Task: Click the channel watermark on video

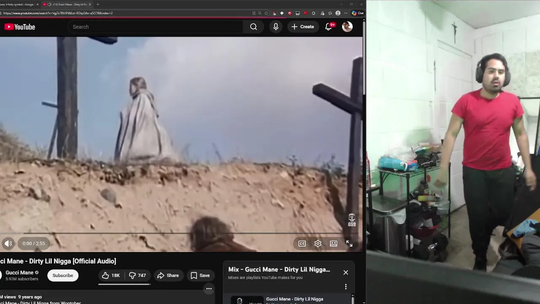Action: pos(351,220)
